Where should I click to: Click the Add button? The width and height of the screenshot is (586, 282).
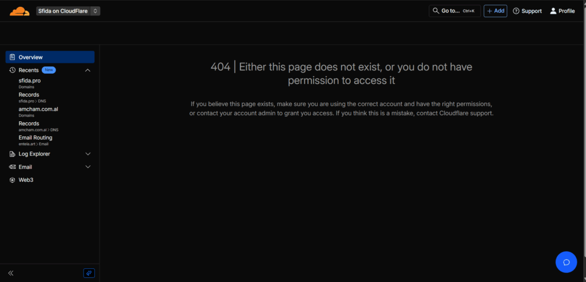point(495,11)
